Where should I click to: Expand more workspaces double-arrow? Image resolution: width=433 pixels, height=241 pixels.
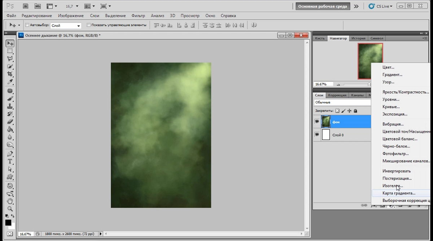pyautogui.click(x=356, y=6)
